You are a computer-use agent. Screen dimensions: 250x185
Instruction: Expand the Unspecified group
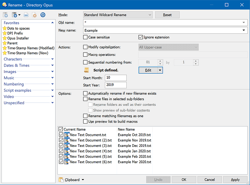coord(53,102)
